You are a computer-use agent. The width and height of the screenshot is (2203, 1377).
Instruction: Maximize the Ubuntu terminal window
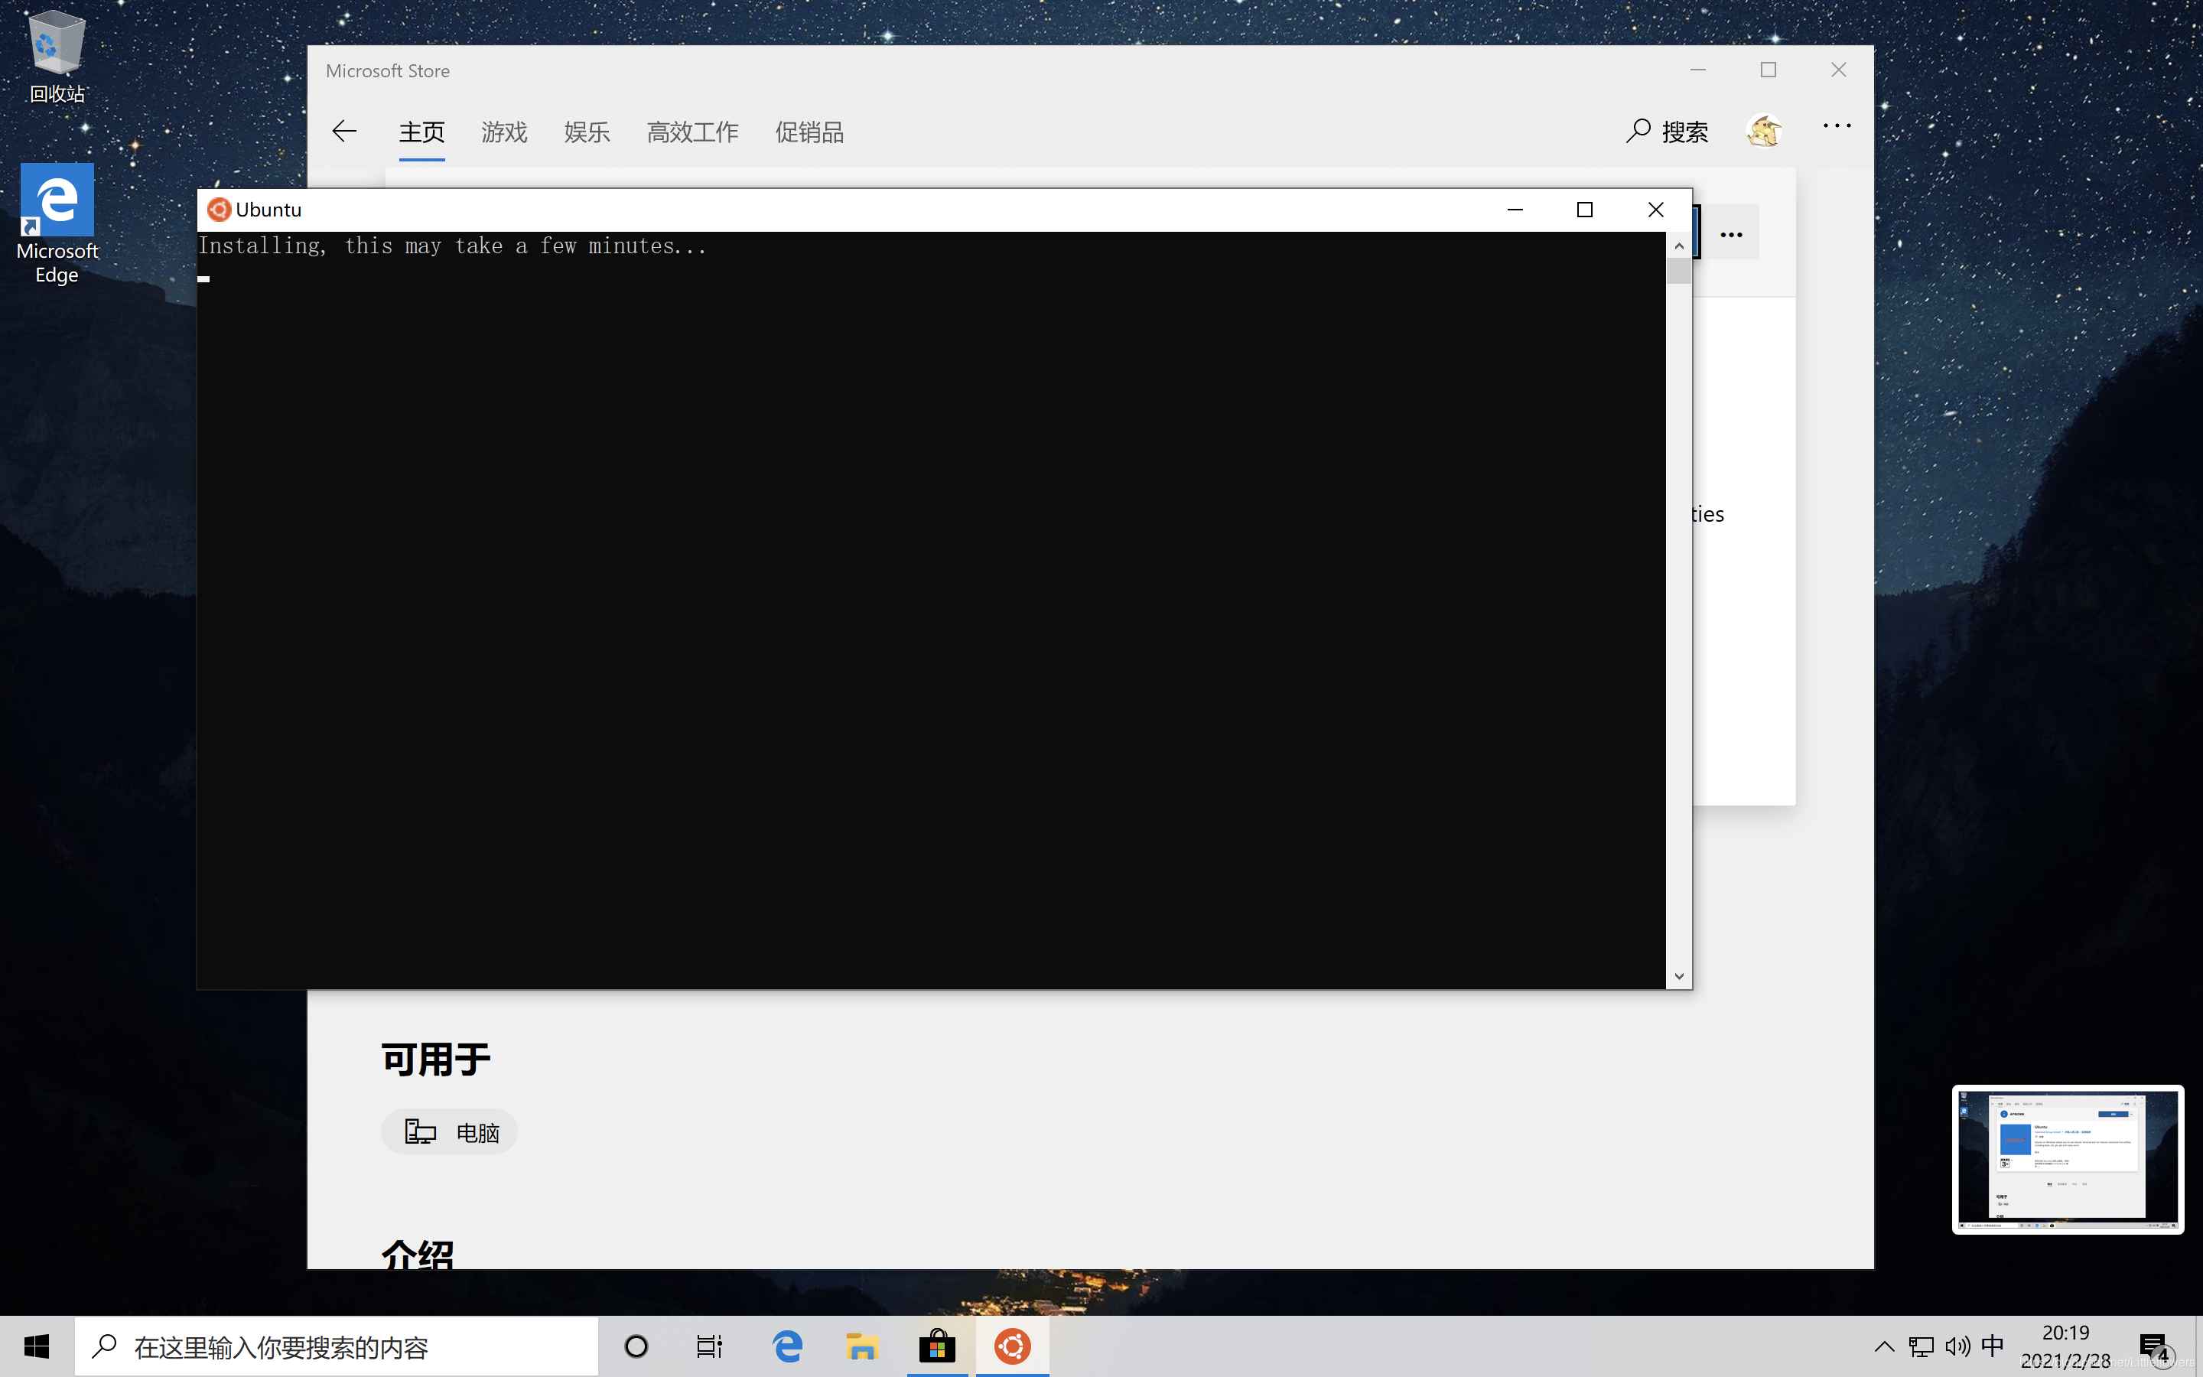coord(1585,210)
